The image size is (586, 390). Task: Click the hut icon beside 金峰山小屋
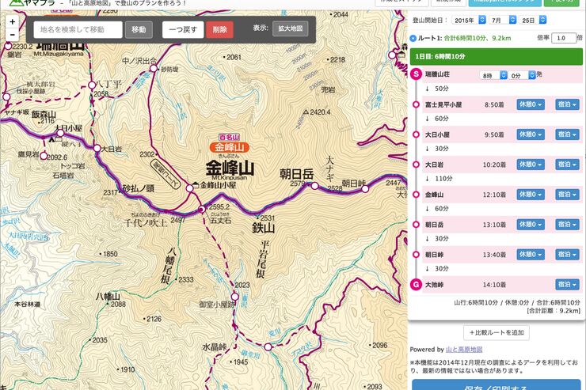[x=196, y=185]
